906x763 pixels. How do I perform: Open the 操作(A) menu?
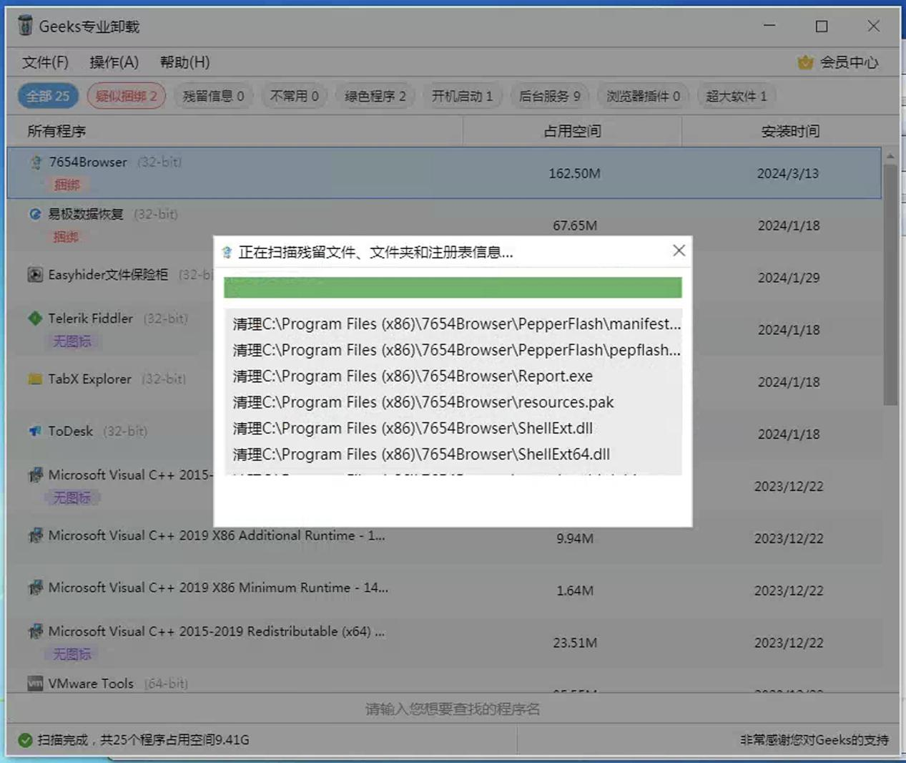(x=114, y=62)
